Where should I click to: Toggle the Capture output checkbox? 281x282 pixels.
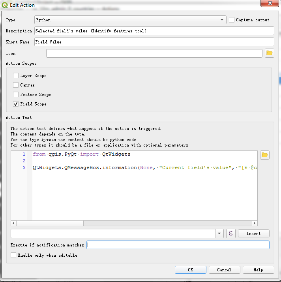click(232, 20)
